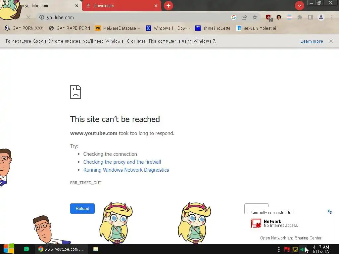Launch the green app icon on taskbar

26,249
